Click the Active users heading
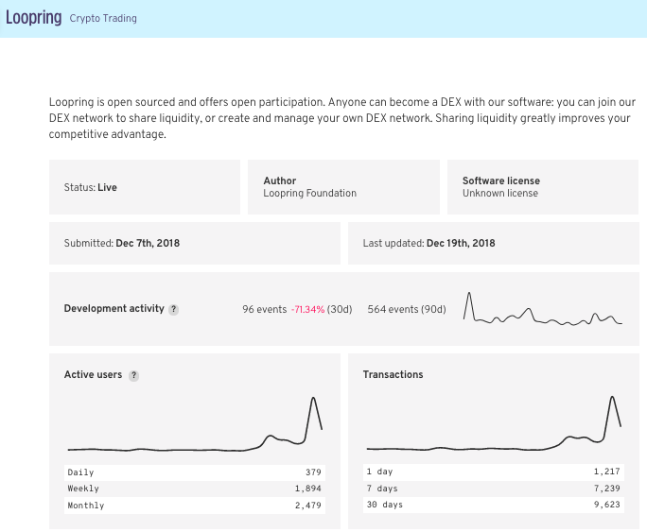Screen dimensions: 647x532 [93, 374]
